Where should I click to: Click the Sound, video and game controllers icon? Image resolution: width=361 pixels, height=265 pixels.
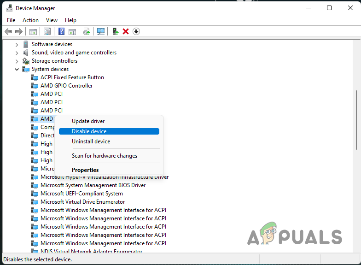[26, 53]
